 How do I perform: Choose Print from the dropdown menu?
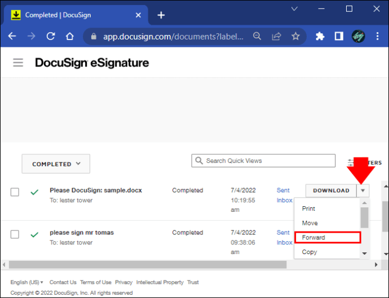click(x=308, y=208)
